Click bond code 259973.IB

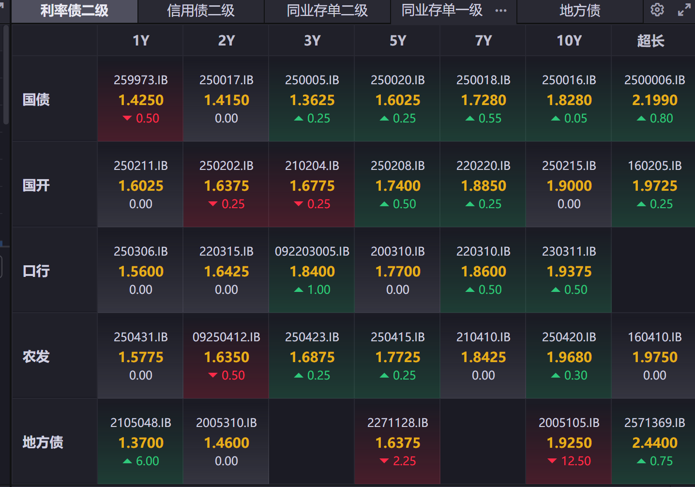[141, 80]
